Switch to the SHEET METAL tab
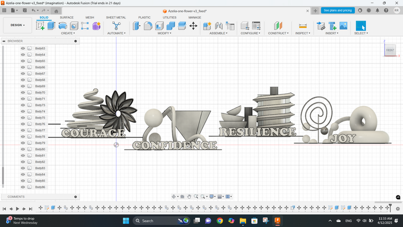 pyautogui.click(x=116, y=17)
